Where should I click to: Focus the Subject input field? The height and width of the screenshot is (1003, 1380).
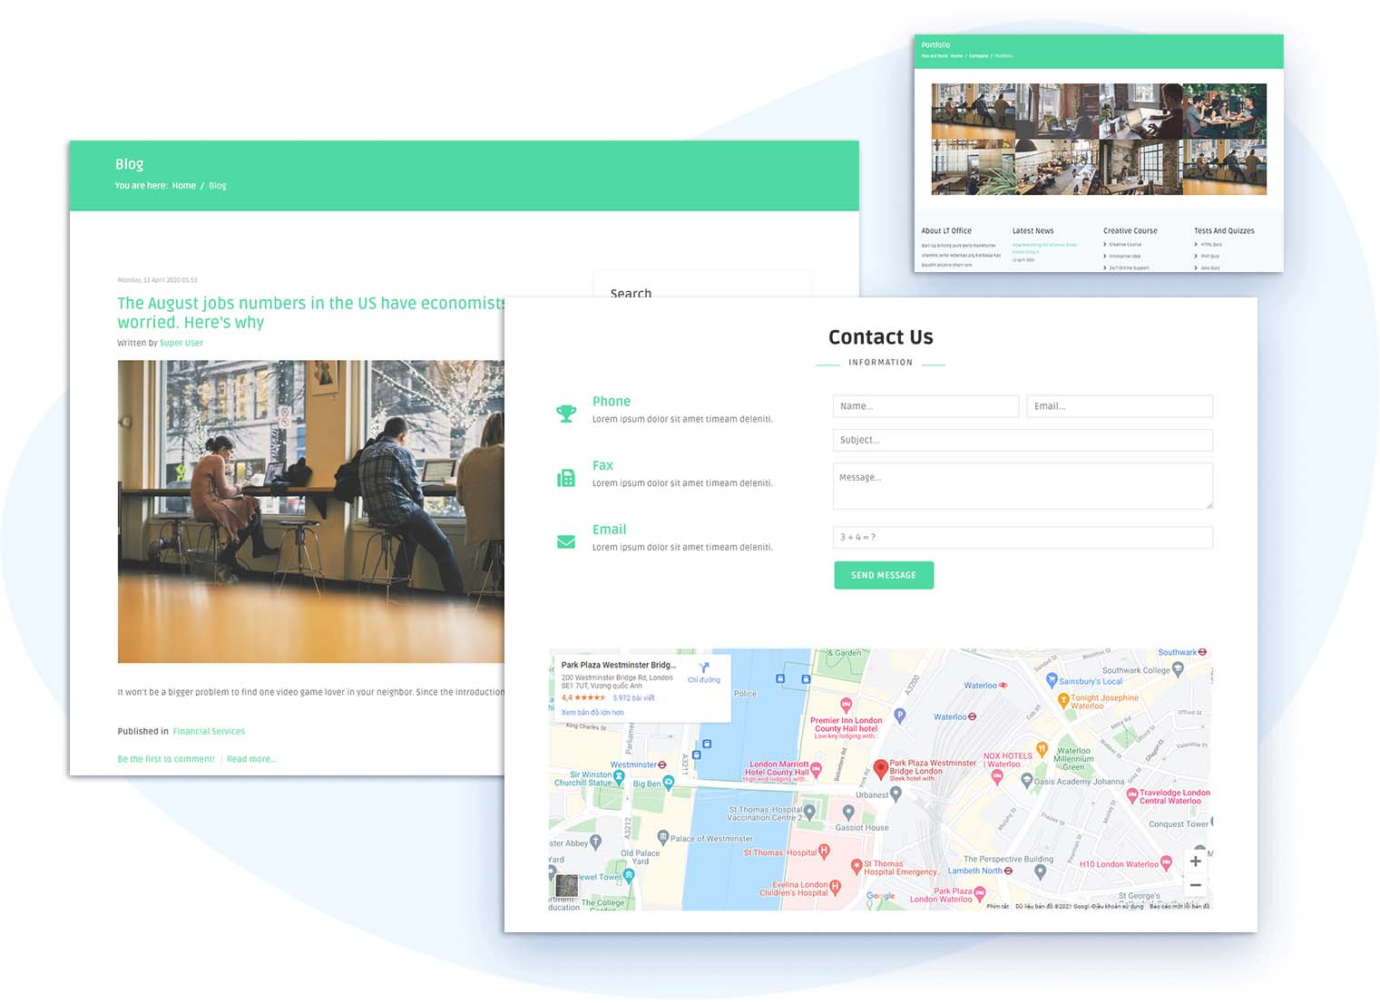pyautogui.click(x=1023, y=440)
